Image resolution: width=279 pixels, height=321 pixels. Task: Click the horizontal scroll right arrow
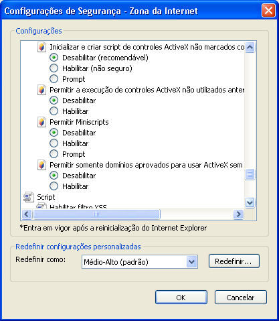[x=238, y=214]
